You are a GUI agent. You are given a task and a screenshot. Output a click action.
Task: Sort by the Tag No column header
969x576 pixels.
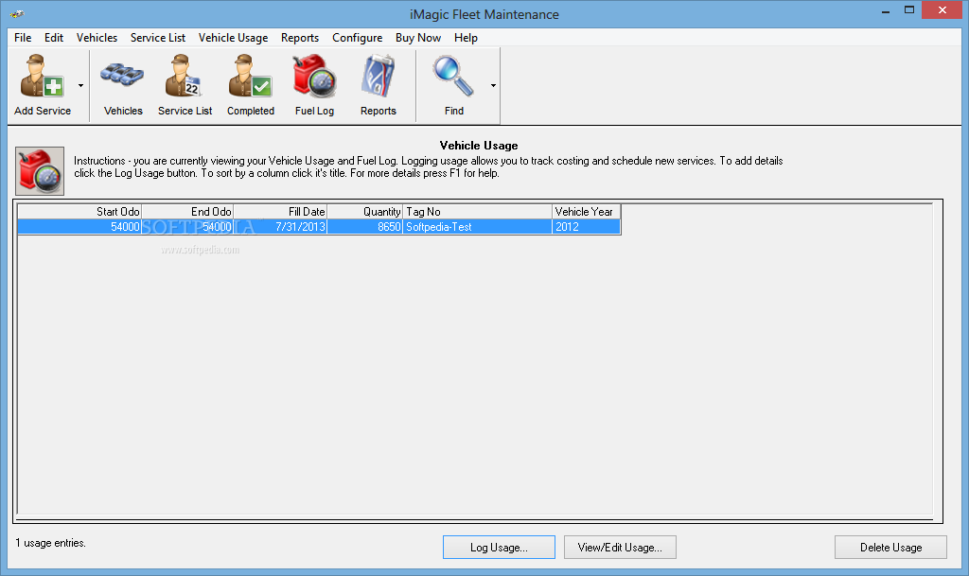point(477,212)
